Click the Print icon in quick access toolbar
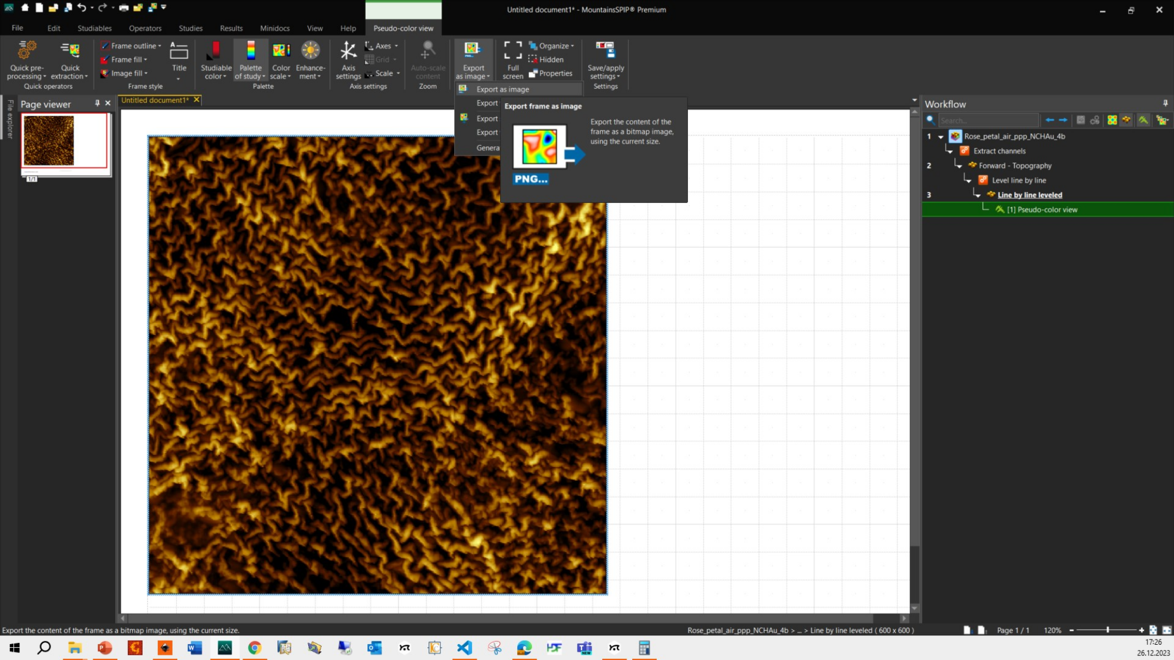Screen dimensions: 1174x660 [x=124, y=8]
